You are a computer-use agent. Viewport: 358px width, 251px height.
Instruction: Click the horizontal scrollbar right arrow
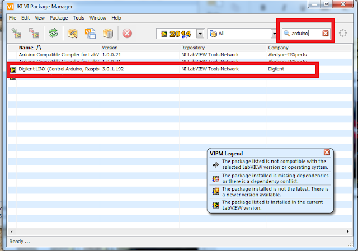pyautogui.click(x=348, y=231)
